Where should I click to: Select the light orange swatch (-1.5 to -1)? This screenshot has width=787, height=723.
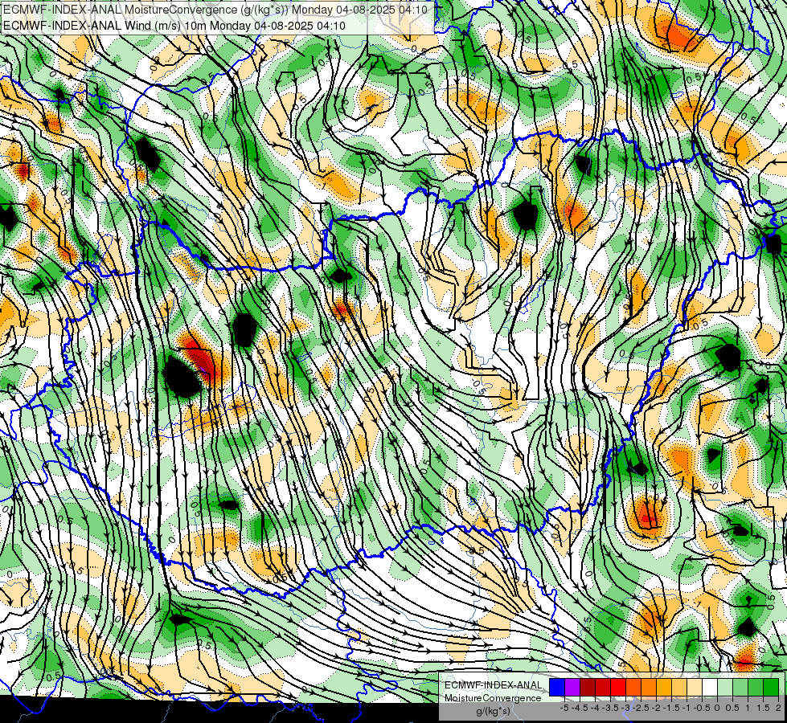pyautogui.click(x=679, y=688)
